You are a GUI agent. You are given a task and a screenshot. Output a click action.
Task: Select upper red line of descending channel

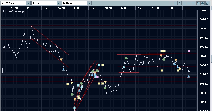click(x=50, y=40)
